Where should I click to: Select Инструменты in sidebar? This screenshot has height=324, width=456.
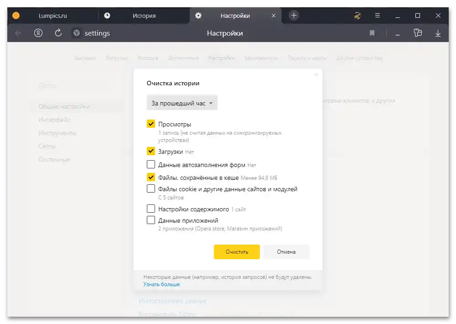(x=57, y=133)
